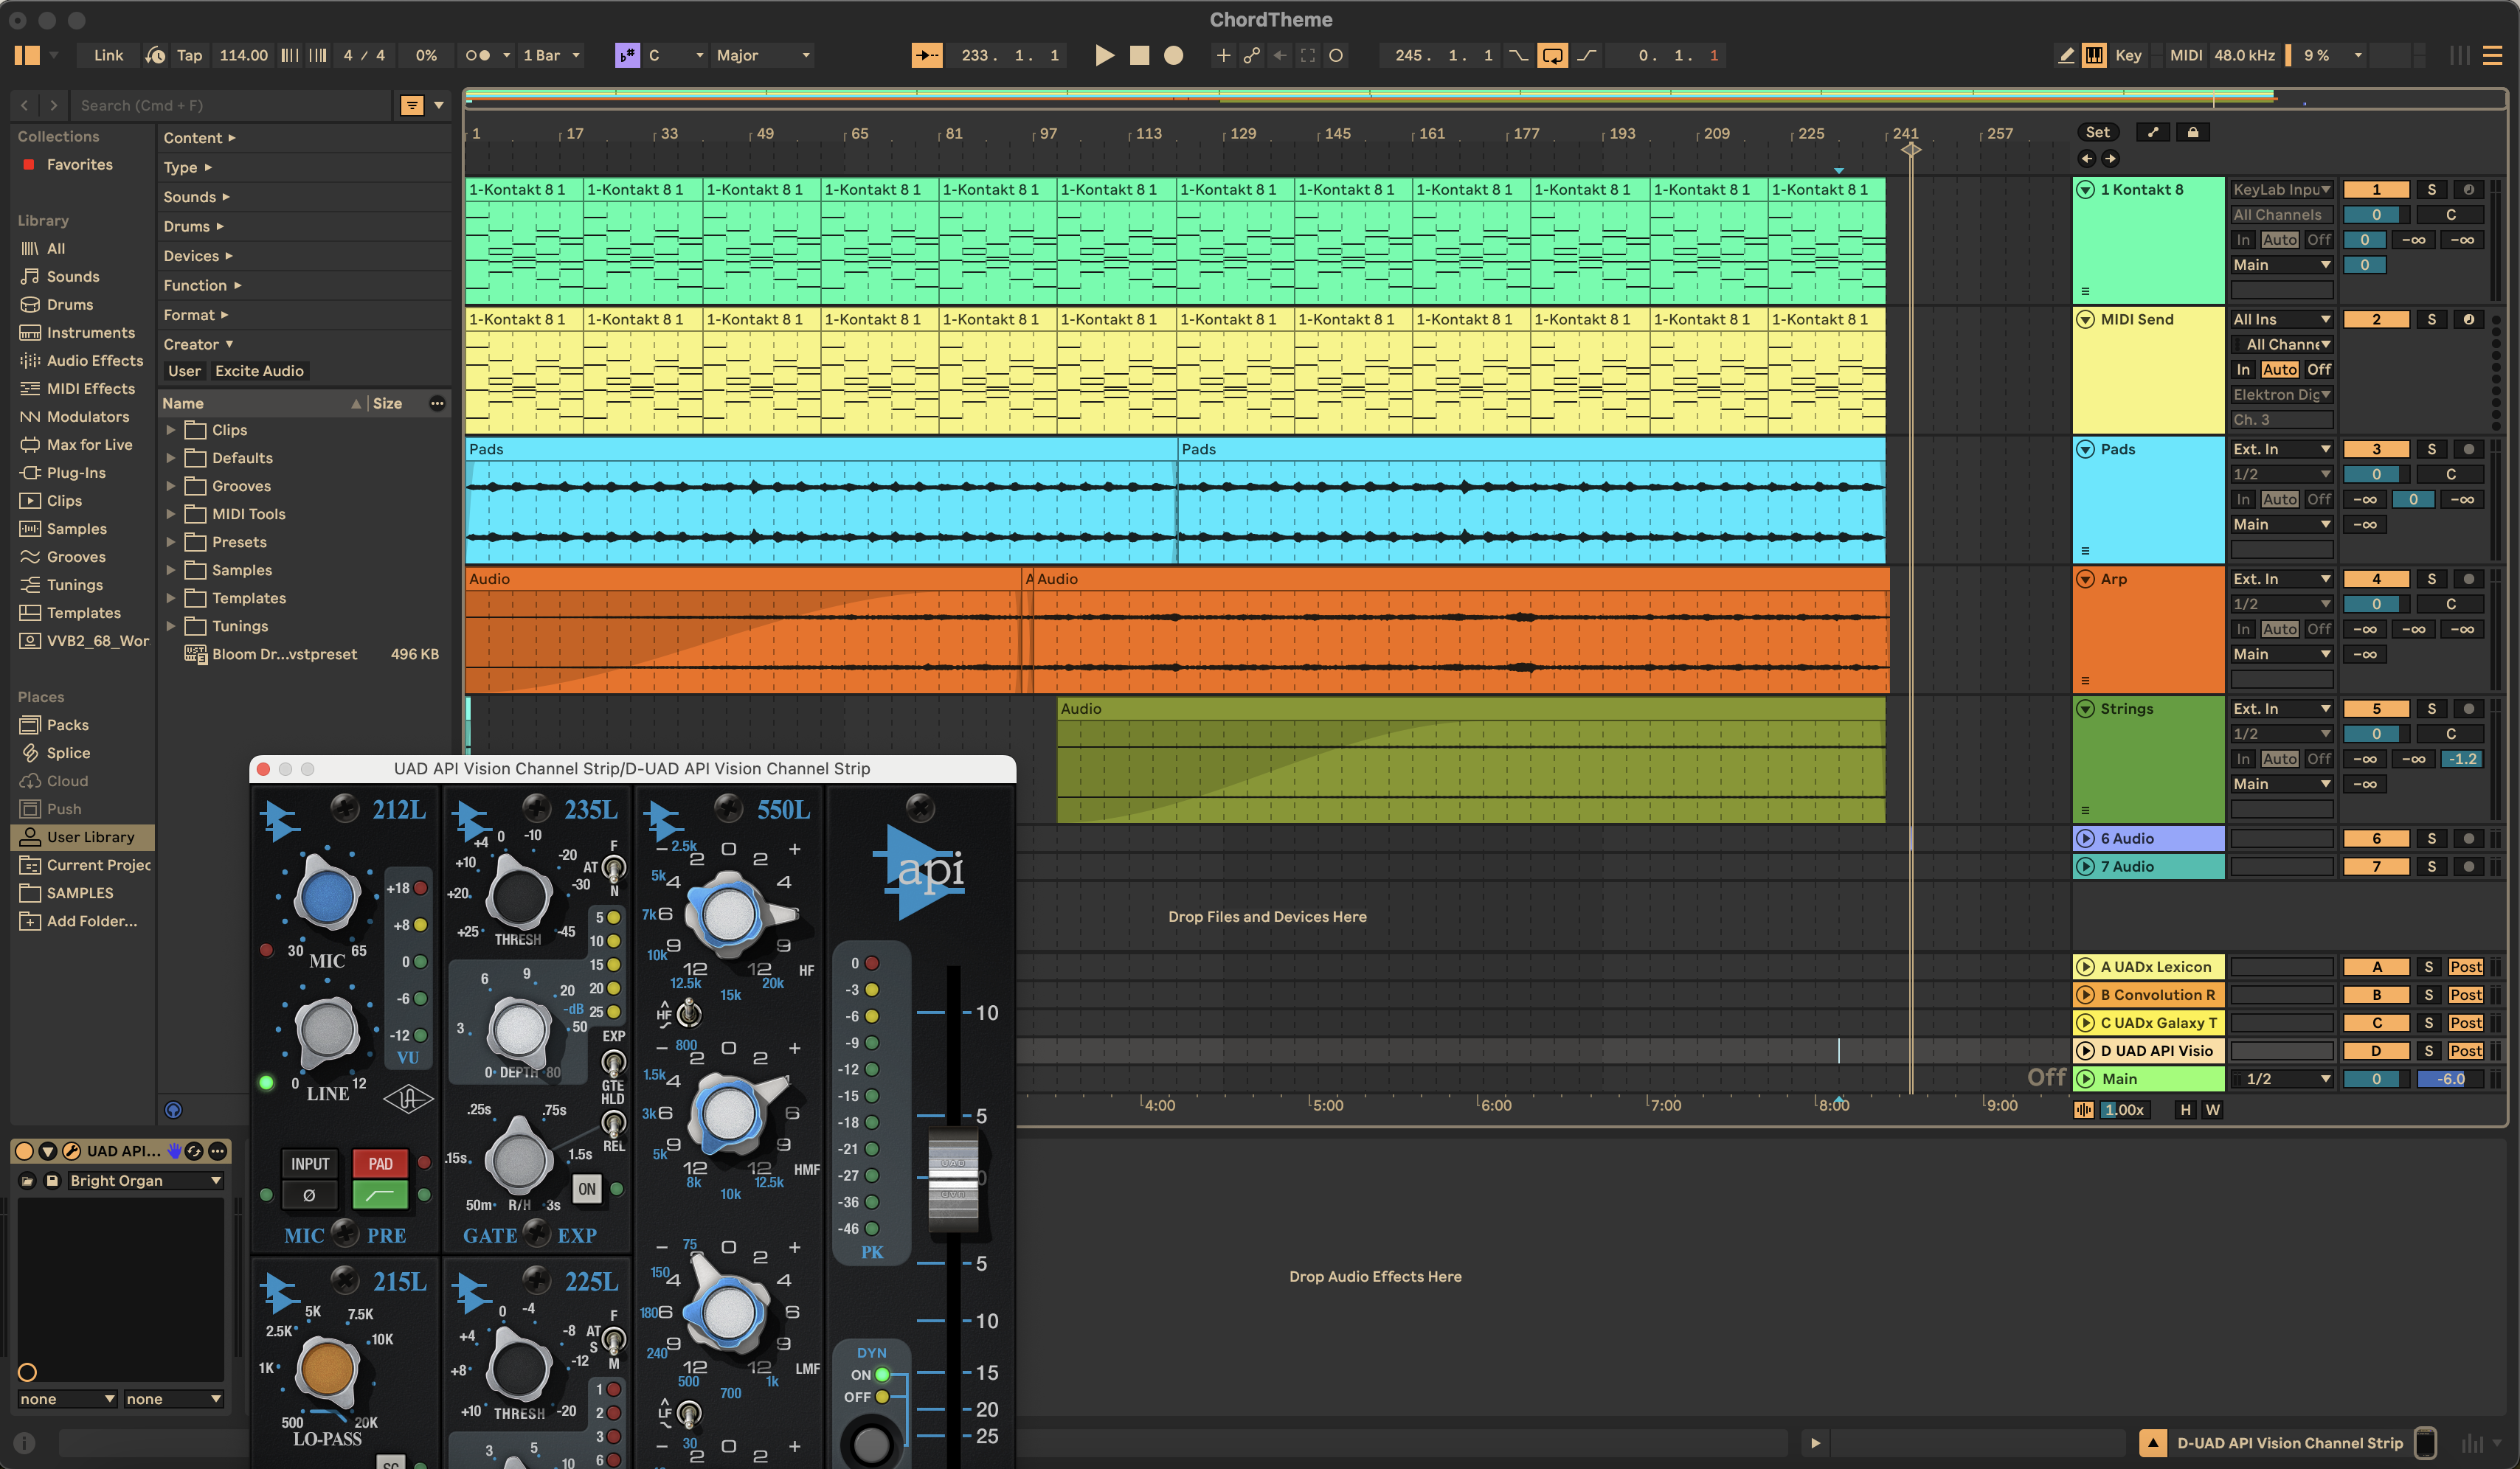The image size is (2520, 1469).
Task: Enable the Loop switch in transport
Action: [1552, 56]
